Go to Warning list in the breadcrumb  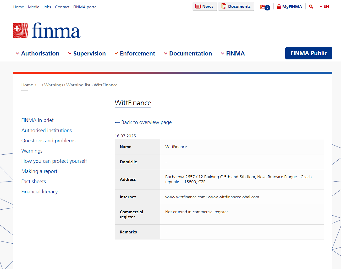coord(78,85)
